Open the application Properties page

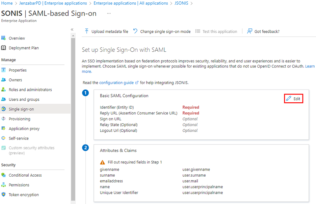point(18,70)
